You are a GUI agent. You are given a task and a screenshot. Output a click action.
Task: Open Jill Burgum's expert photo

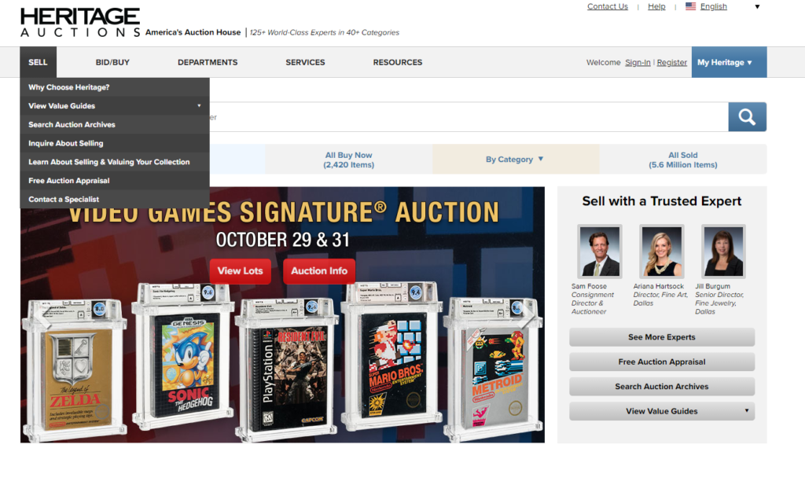723,252
